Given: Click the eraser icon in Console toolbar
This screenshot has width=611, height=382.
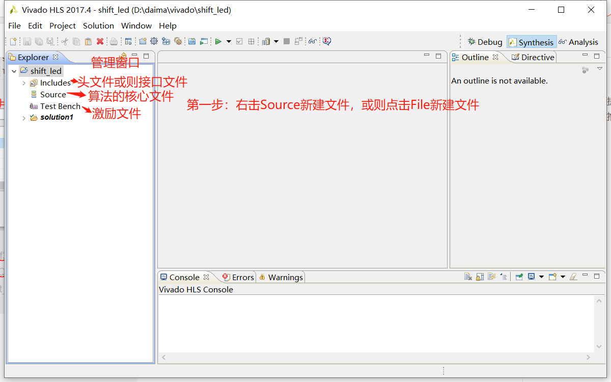Looking at the screenshot, I should [573, 277].
